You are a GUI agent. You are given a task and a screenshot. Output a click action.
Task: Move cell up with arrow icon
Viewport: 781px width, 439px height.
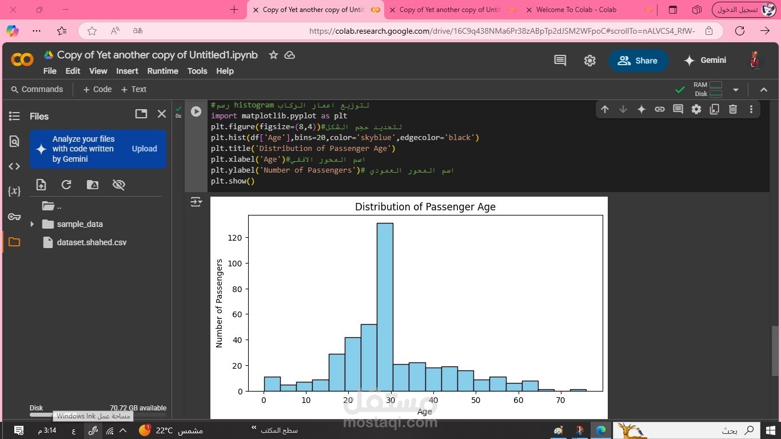(x=605, y=109)
